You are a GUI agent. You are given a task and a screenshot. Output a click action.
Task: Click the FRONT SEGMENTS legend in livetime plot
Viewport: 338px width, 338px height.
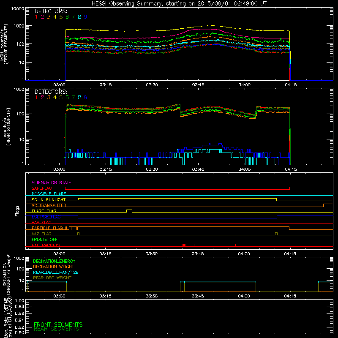click(58, 324)
